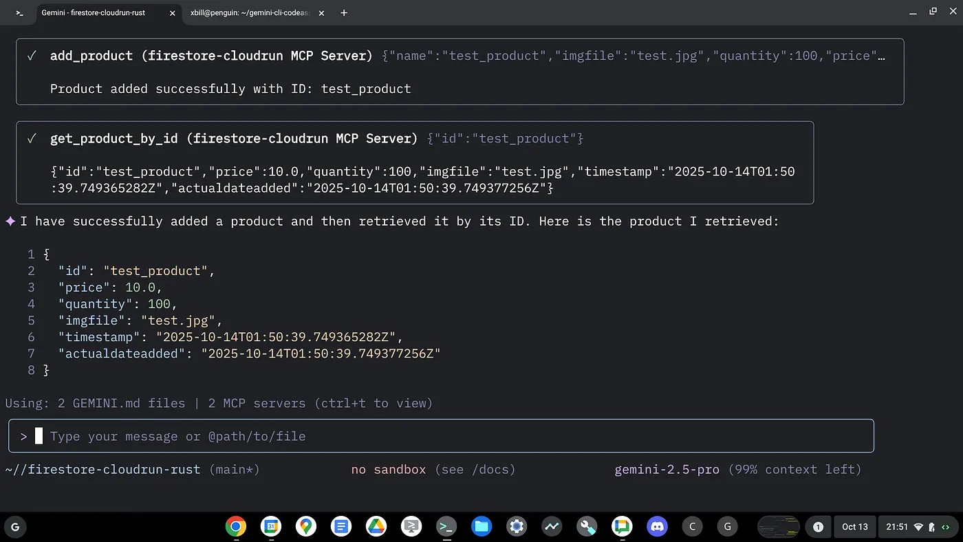Open Google Drive from the shelf
Viewport: 963px width, 542px height.
coord(376,527)
